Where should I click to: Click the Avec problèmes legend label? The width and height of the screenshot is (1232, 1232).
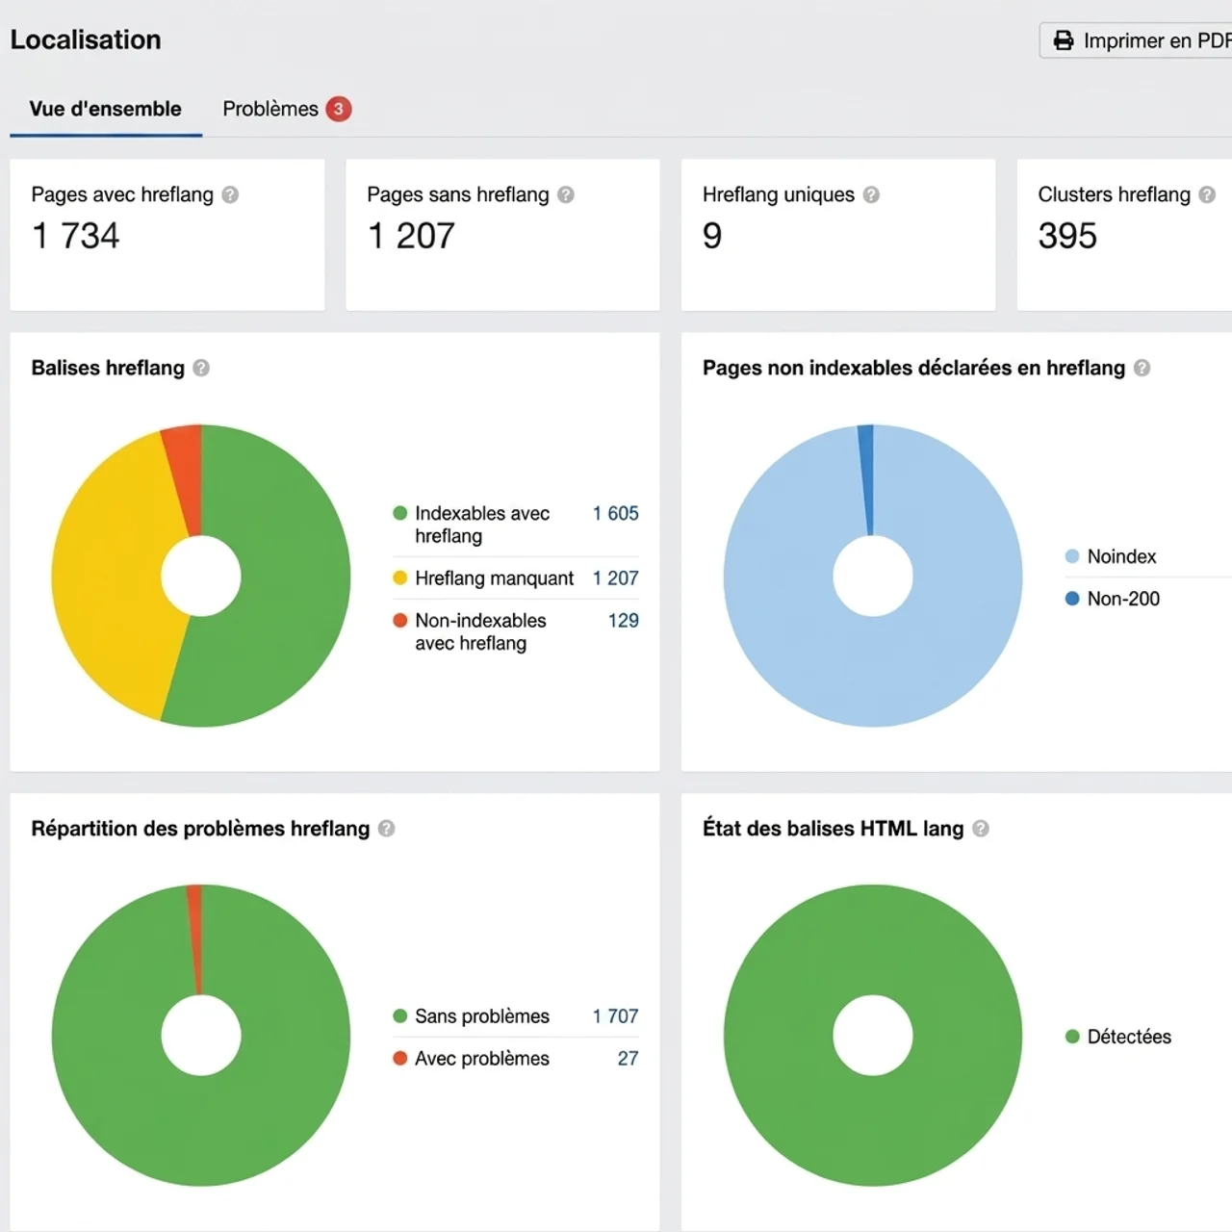click(482, 1059)
